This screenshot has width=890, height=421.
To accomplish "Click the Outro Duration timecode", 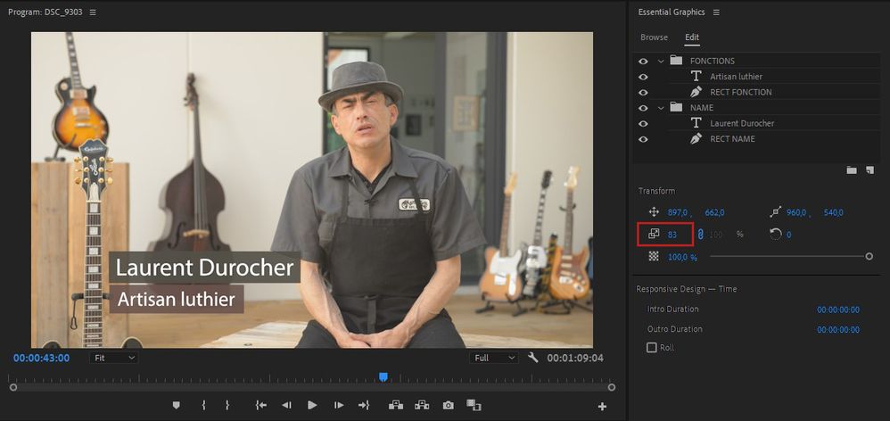I will coord(837,330).
